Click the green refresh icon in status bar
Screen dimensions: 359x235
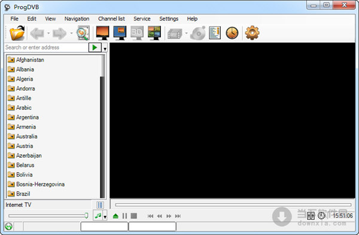pyautogui.click(x=9, y=226)
